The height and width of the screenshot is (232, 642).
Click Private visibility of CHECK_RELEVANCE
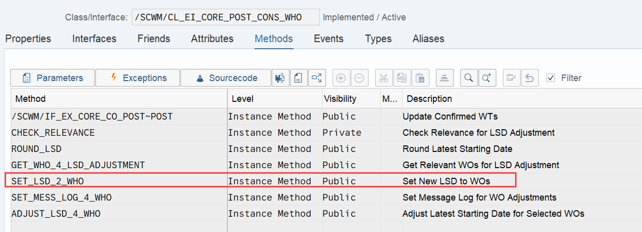[x=342, y=133]
